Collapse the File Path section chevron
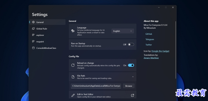Viewport: 208px width, 101px height. [133, 77]
